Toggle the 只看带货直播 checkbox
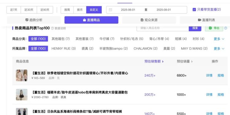The image size is (230, 115). click(x=194, y=10)
